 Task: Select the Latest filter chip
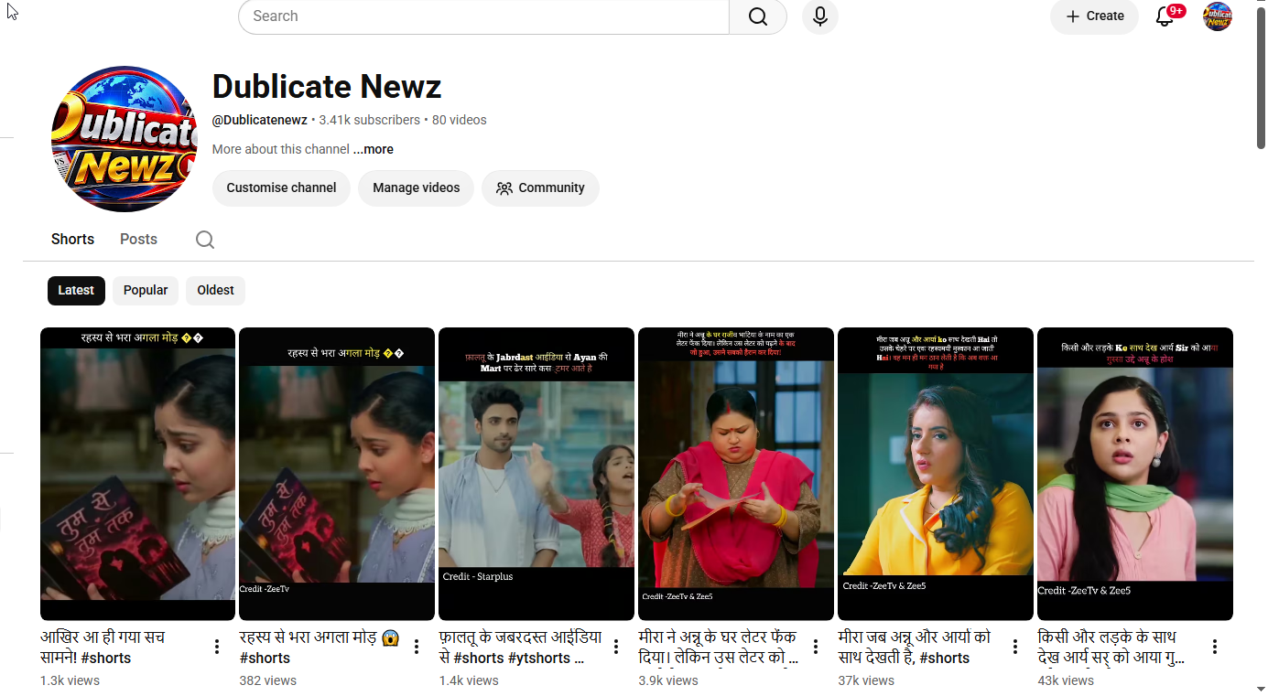[76, 291]
